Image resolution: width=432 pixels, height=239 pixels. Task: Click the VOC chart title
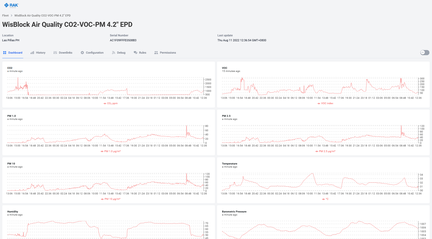point(225,68)
